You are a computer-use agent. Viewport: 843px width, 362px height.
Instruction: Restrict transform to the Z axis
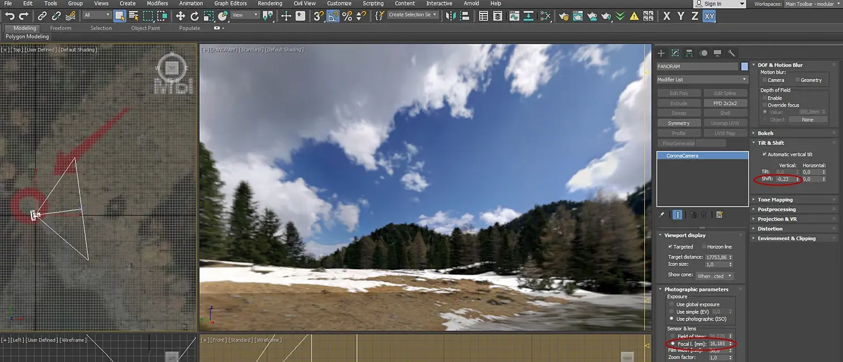(x=695, y=16)
